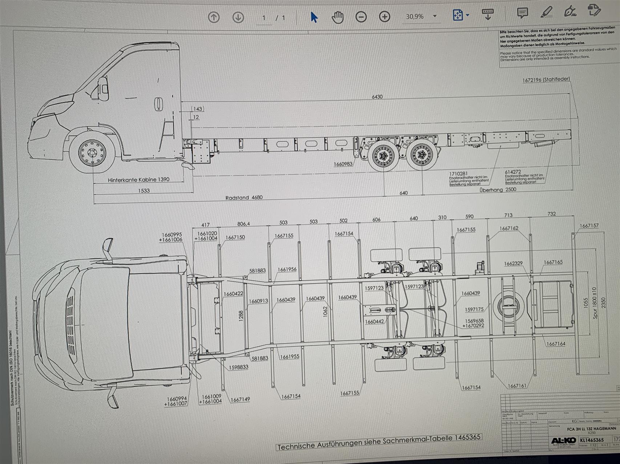Click the scrolling mode download-arrow icon
620x464 pixels.
tap(487, 15)
